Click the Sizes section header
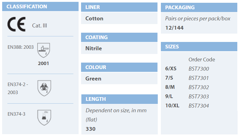241x140 pixels. pos(172,47)
